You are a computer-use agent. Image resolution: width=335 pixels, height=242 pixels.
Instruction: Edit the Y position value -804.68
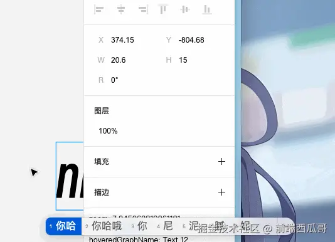click(191, 40)
